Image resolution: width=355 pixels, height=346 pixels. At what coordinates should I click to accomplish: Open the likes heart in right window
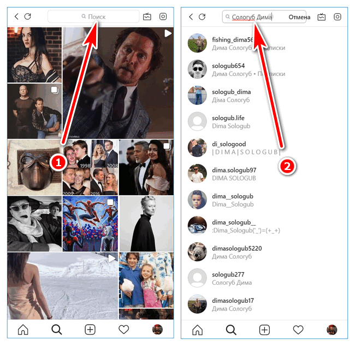298,330
